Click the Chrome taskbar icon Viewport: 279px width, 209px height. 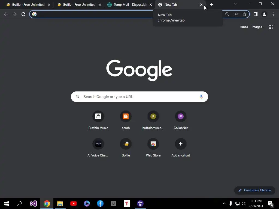click(47, 204)
